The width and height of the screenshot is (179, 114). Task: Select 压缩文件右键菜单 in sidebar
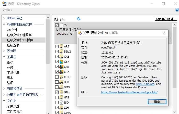point(19,35)
